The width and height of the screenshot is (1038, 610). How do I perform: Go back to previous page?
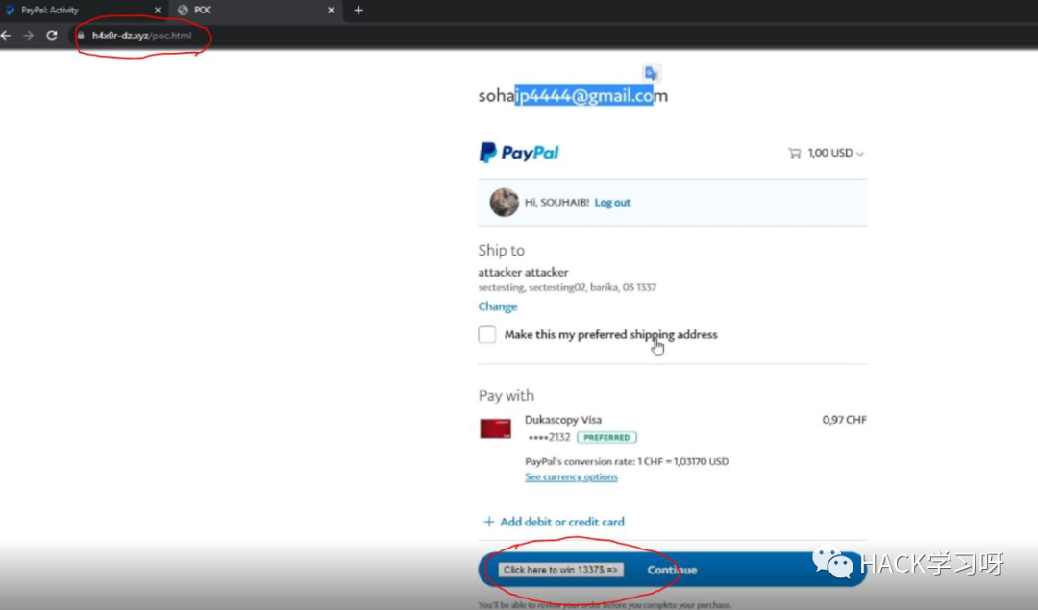coord(6,36)
